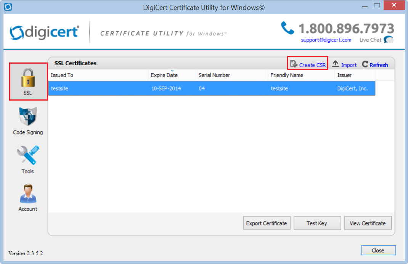Open the Code Signing shield section

[x=28, y=121]
